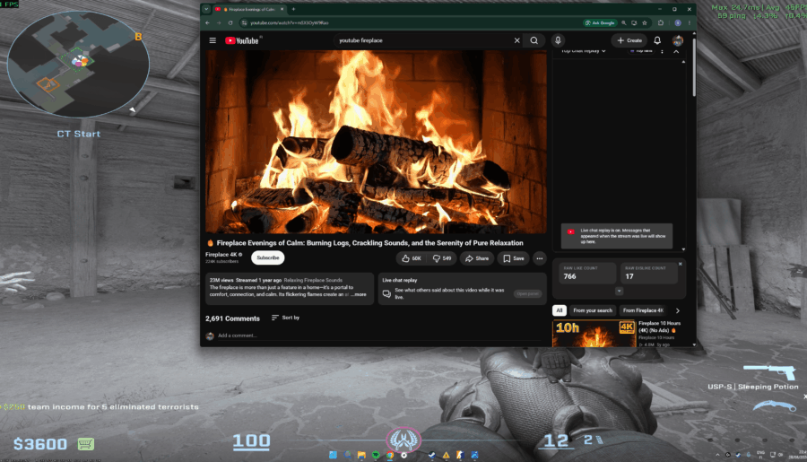Open the YouTube account avatar menu
807x462 pixels.
tap(677, 40)
